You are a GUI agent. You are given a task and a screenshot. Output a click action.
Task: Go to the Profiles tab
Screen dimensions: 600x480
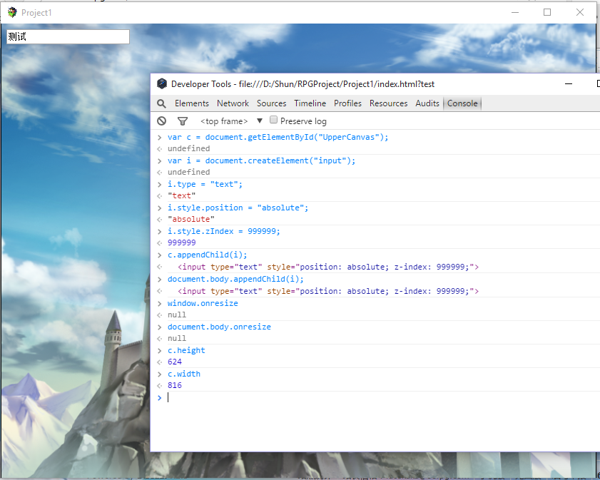click(347, 103)
